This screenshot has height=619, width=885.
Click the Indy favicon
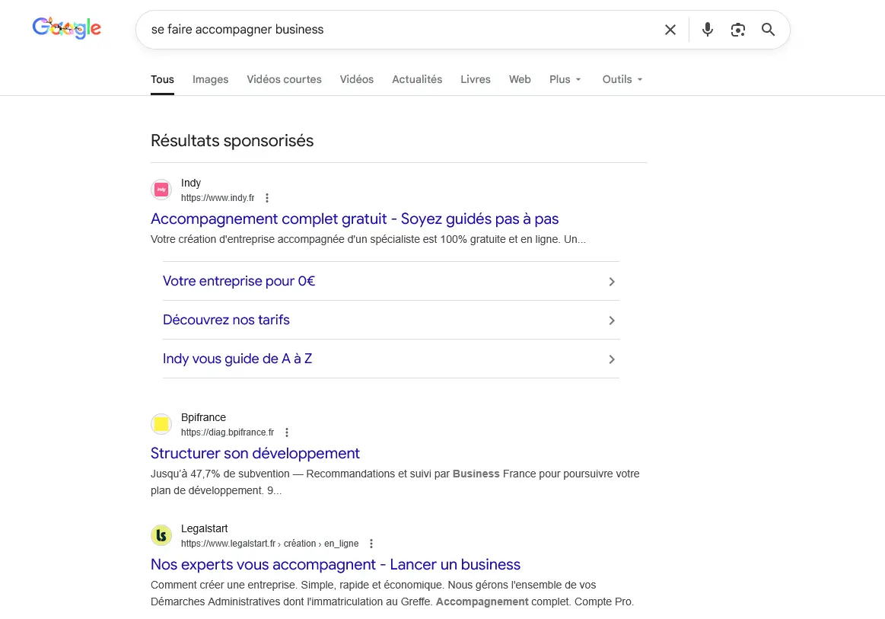point(161,190)
